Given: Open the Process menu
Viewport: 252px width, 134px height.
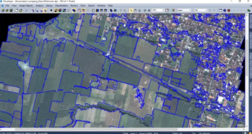Looking at the screenshot, I should (74, 6).
